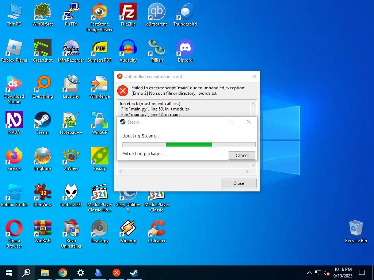Close the unhandled exception dialog via Close button

pyautogui.click(x=239, y=183)
